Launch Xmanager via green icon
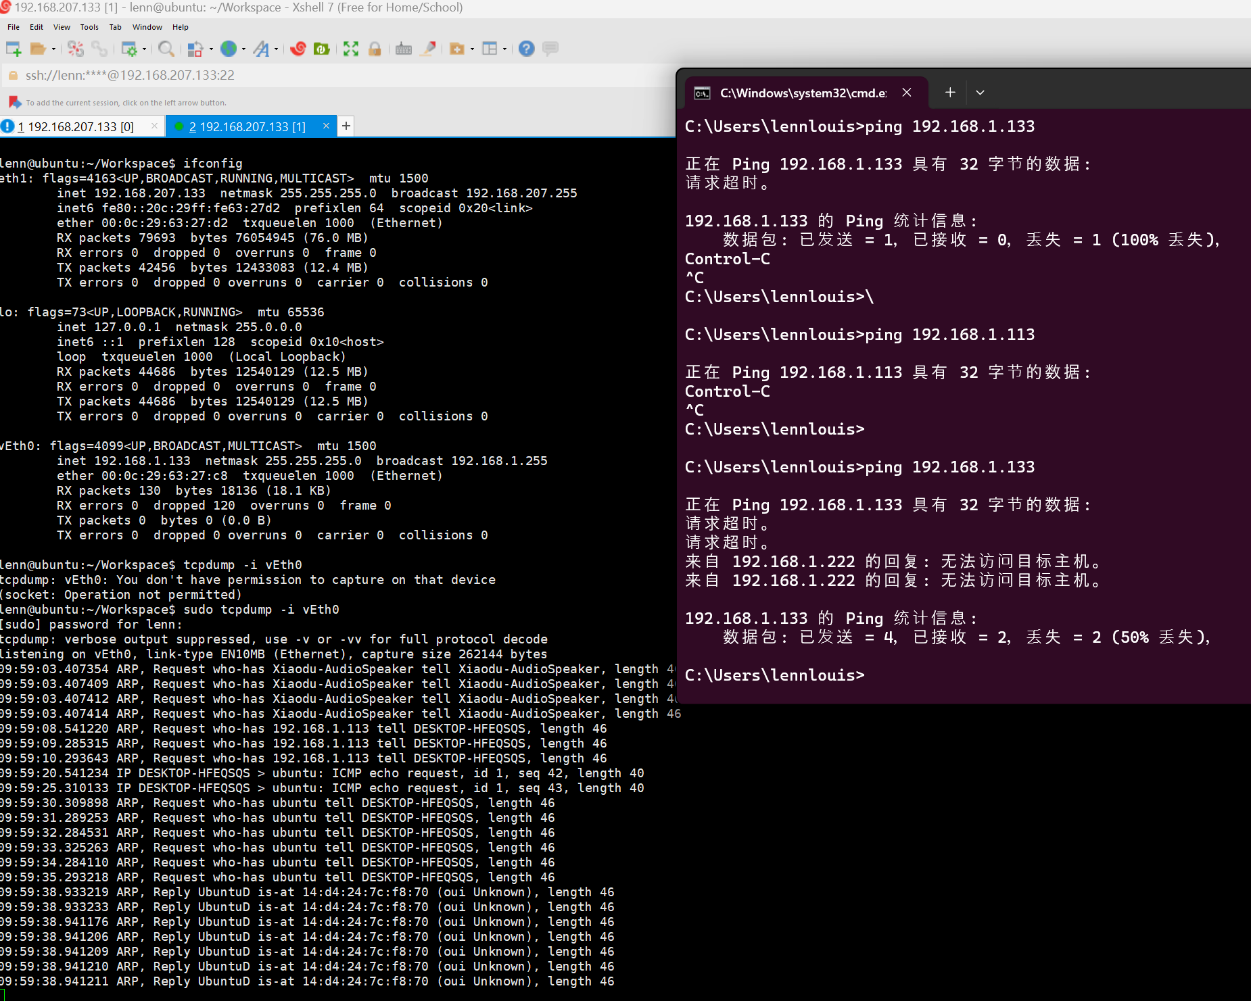This screenshot has height=1001, width=1251. (x=322, y=49)
